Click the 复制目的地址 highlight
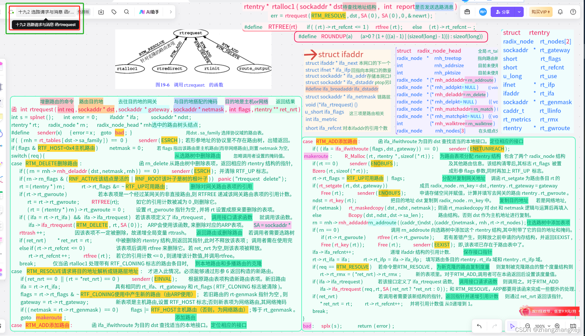The height and width of the screenshot is (336, 585). [514, 200]
